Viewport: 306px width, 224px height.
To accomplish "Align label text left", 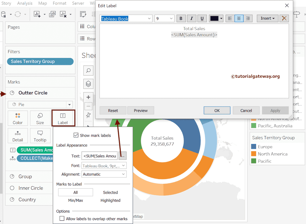I will 230,18.
